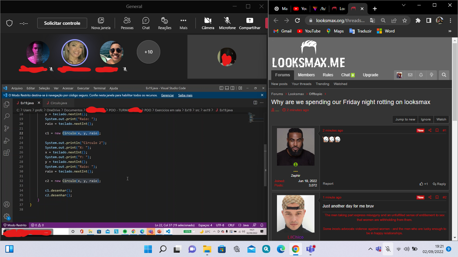
Task: Close the active Looksmax tab
Action: tap(362, 9)
